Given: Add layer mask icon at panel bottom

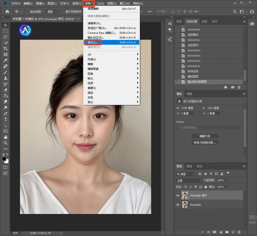Looking at the screenshot, I should point(214,232).
